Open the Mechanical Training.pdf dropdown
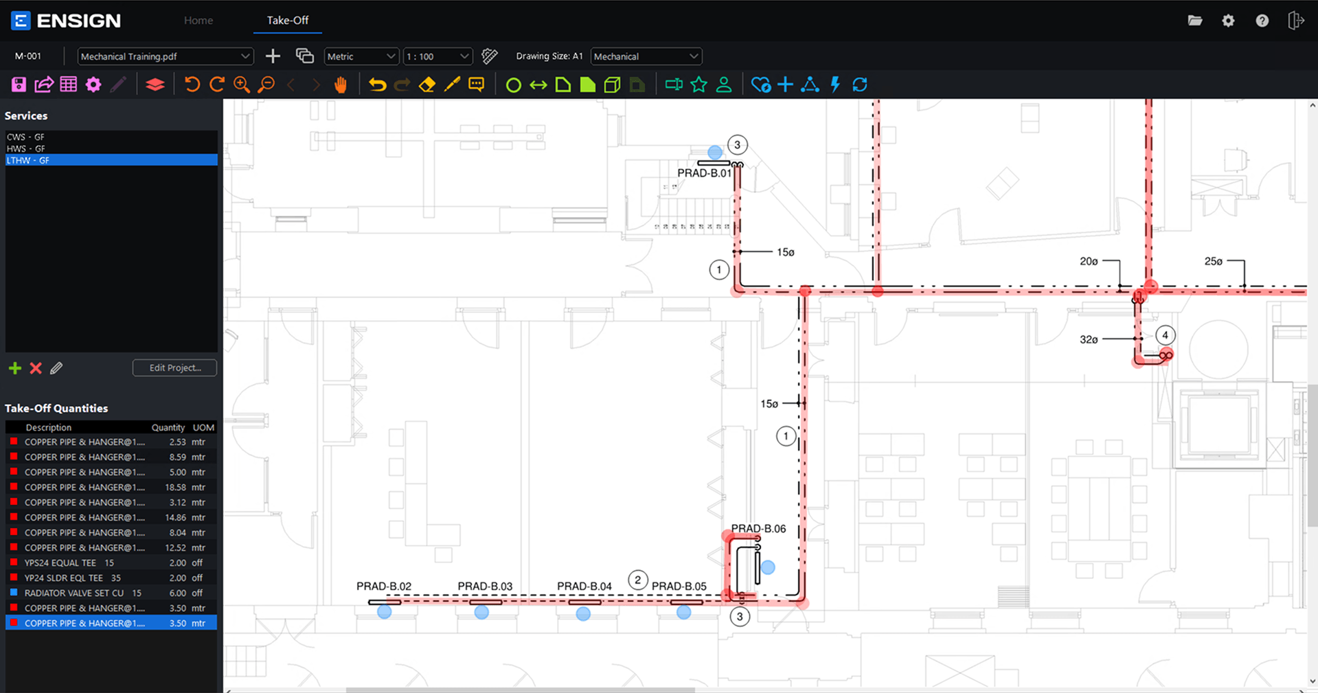The height and width of the screenshot is (693, 1318). pos(165,56)
